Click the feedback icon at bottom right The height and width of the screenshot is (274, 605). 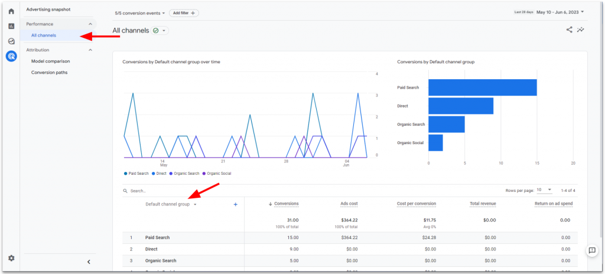591,251
